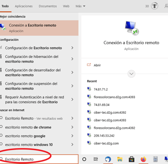Viewport: 168px width, 164px height.
Task: Expand arrow for desarrollador del escritorio remoto
Action: click(x=72, y=73)
